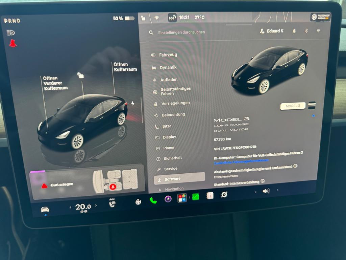This screenshot has width=346, height=260.
Task: Increase temperature with right arrow
Action: (96, 205)
